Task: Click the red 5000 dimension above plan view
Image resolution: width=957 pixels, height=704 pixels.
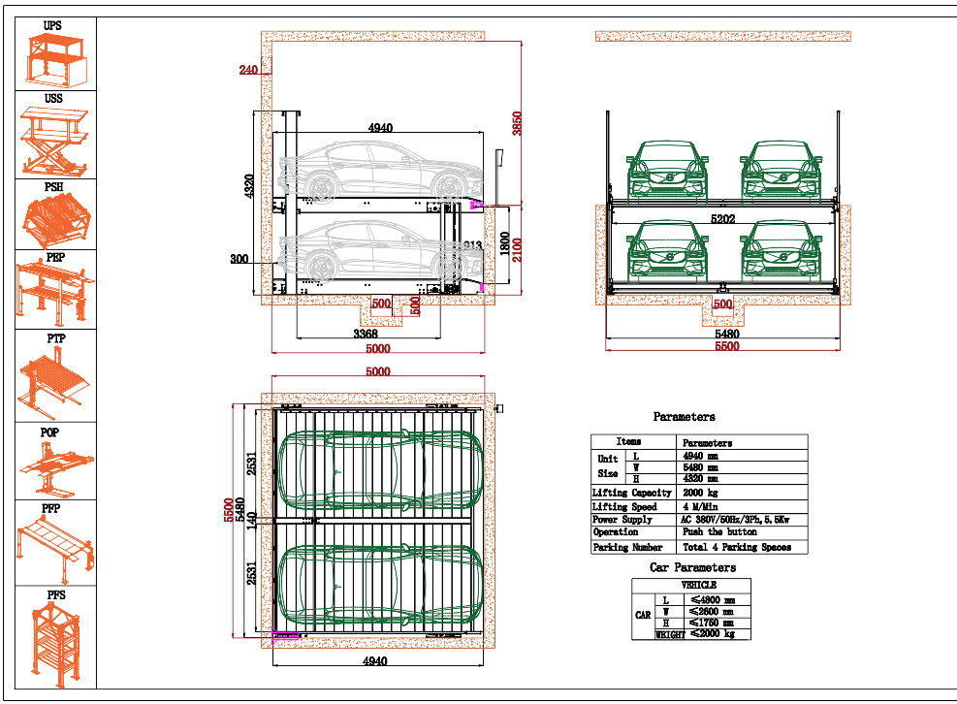Action: coord(378,371)
